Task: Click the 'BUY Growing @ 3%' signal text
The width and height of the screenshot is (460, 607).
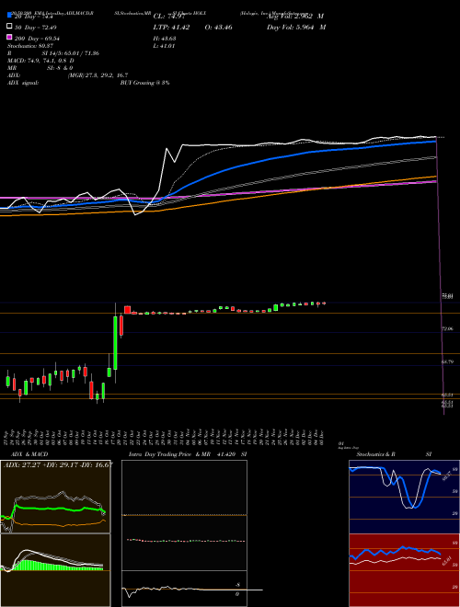Action: coord(144,83)
